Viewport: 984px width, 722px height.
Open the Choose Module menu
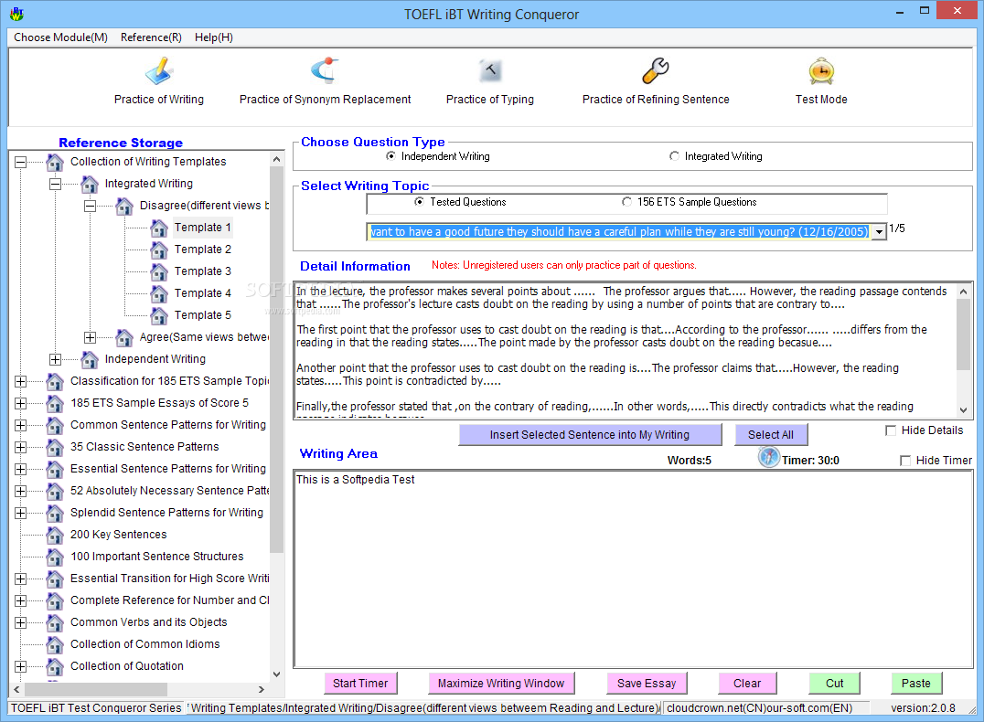pos(61,37)
